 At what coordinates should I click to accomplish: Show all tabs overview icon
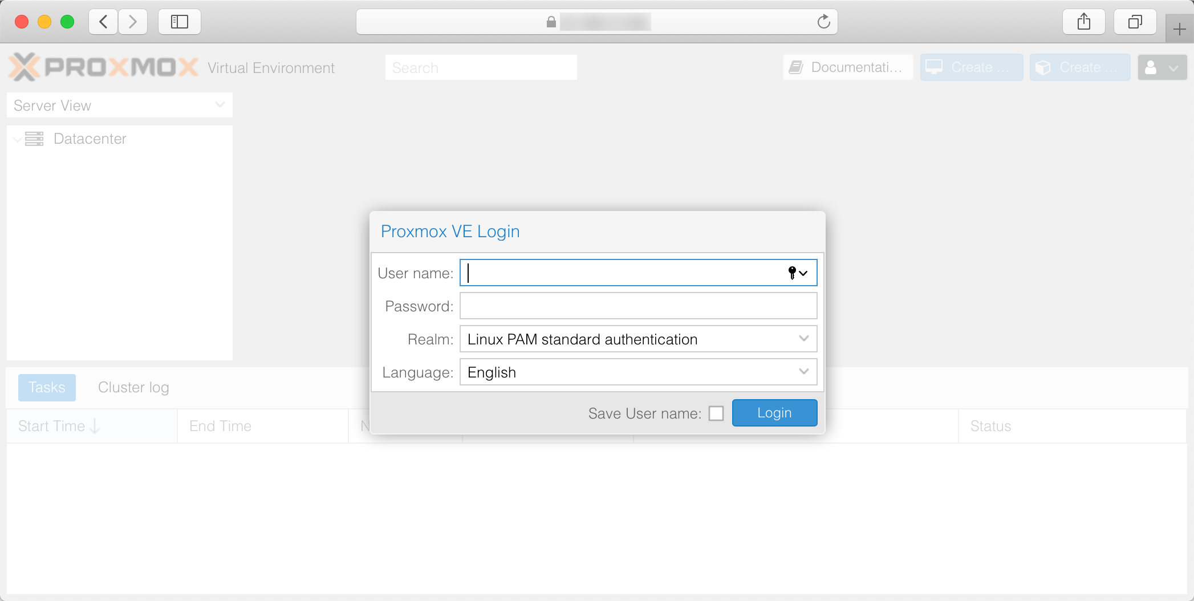[1135, 22]
